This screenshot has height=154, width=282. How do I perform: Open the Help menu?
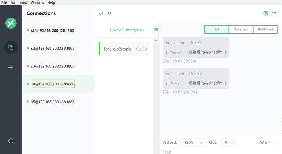click(51, 2)
